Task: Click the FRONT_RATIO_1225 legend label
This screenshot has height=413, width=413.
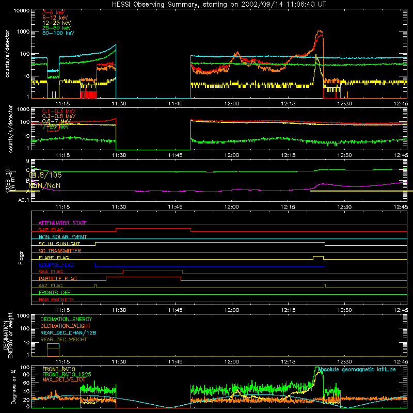Action: pyautogui.click(x=67, y=374)
